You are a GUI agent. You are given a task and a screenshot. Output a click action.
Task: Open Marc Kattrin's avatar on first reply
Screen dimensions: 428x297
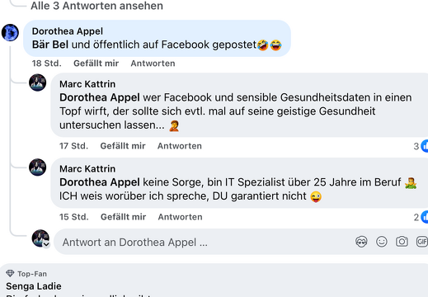(x=38, y=82)
